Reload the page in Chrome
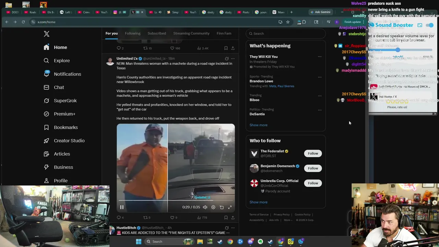 coord(23,22)
